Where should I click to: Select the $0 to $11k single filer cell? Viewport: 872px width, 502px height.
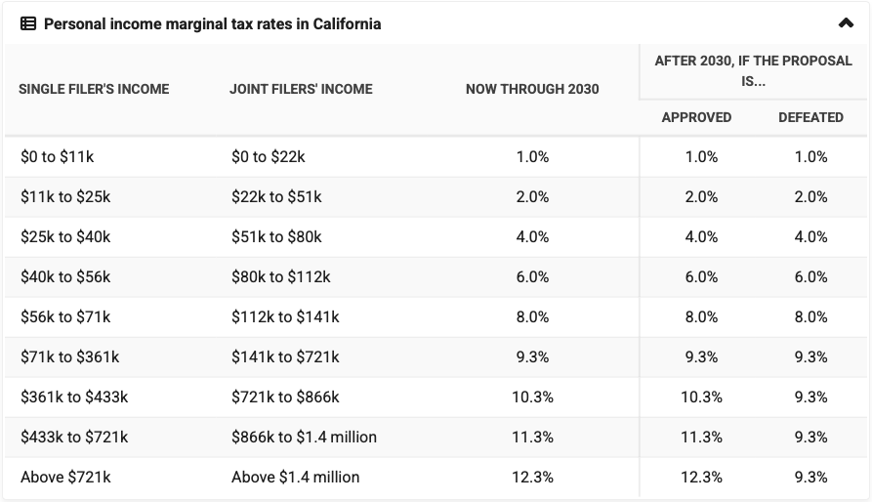pos(57,156)
